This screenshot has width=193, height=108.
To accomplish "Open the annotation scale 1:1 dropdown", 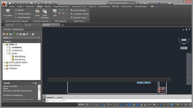I will pyautogui.click(x=150, y=104).
